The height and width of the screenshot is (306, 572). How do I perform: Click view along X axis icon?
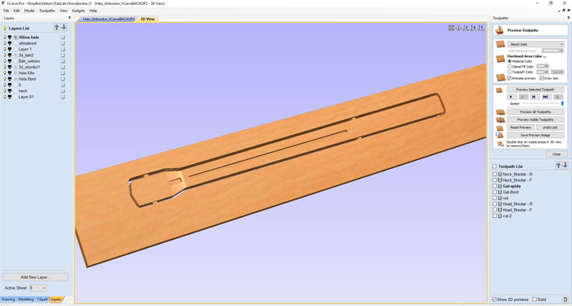pos(473,28)
